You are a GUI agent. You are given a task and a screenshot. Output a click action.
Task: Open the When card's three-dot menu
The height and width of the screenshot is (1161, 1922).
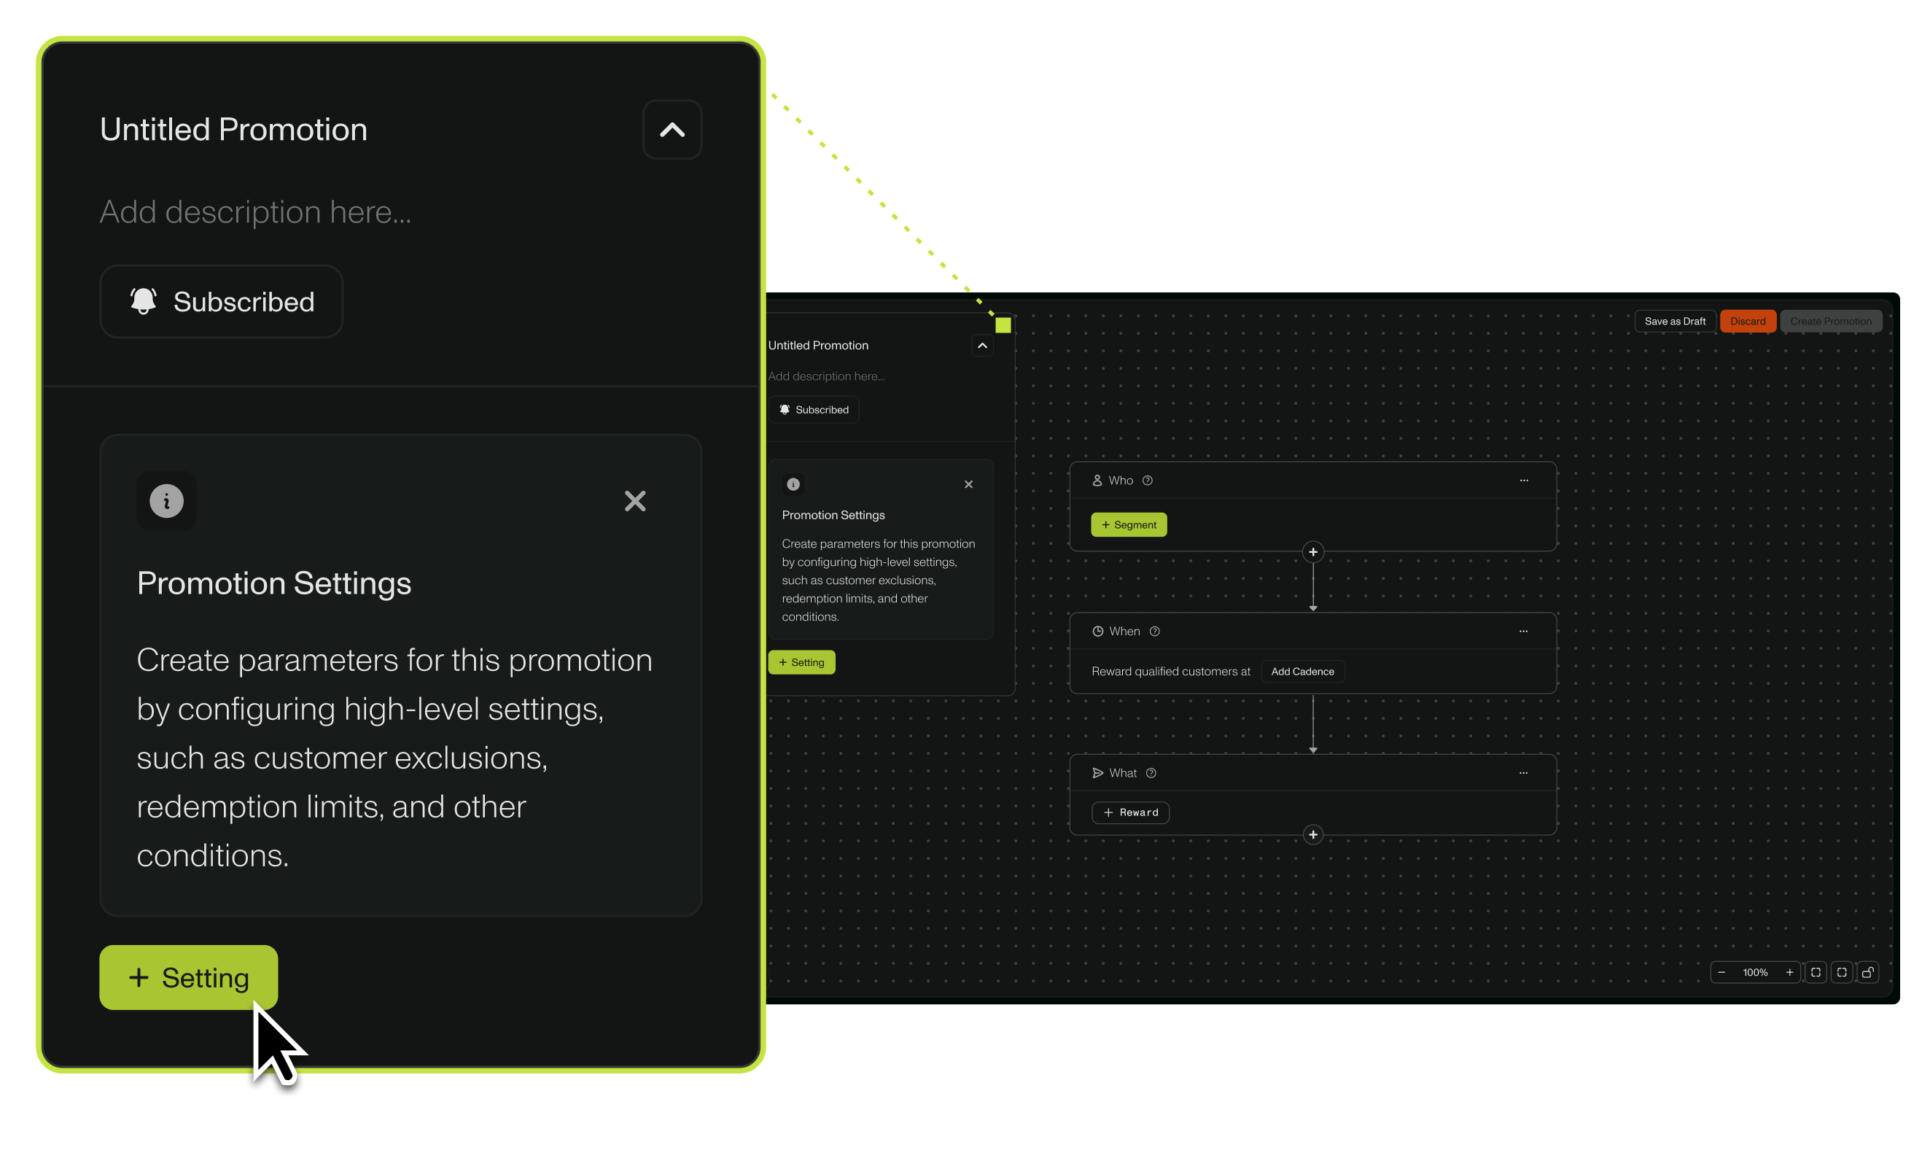pyautogui.click(x=1523, y=632)
